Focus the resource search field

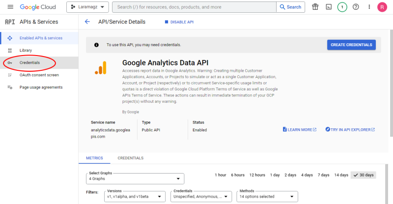[x=194, y=7]
